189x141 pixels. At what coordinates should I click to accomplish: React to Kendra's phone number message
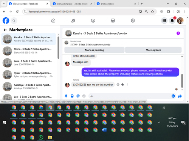coord(118,85)
